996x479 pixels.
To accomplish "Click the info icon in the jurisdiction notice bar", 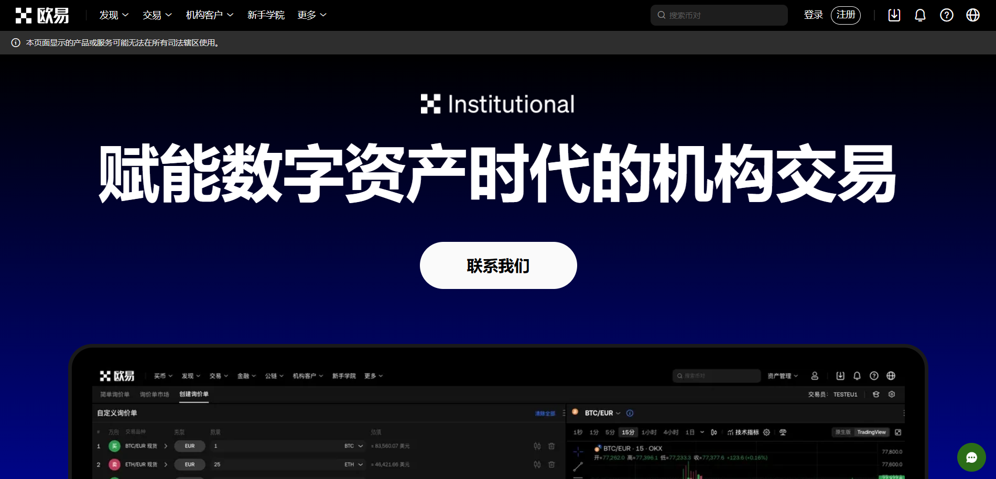I will coord(16,42).
